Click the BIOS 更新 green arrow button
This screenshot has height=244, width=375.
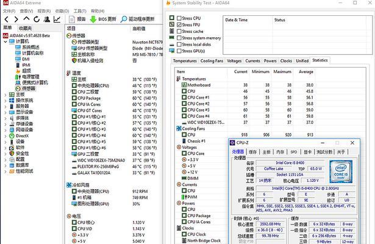(x=103, y=19)
